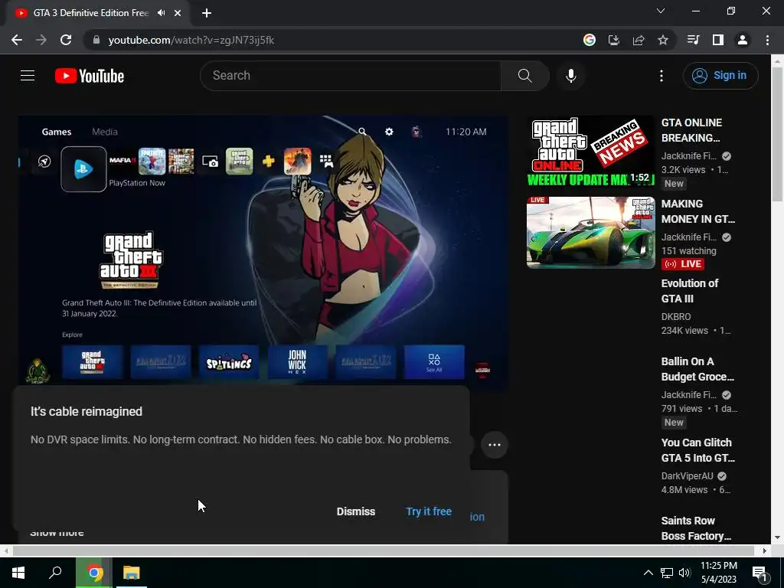
Task: Mute the tab via speaker icon
Action: click(161, 13)
